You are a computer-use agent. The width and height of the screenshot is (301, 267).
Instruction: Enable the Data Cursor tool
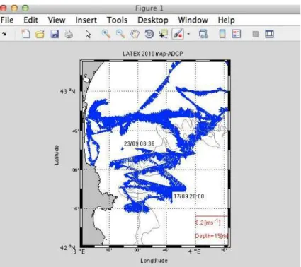pyautogui.click(x=163, y=34)
